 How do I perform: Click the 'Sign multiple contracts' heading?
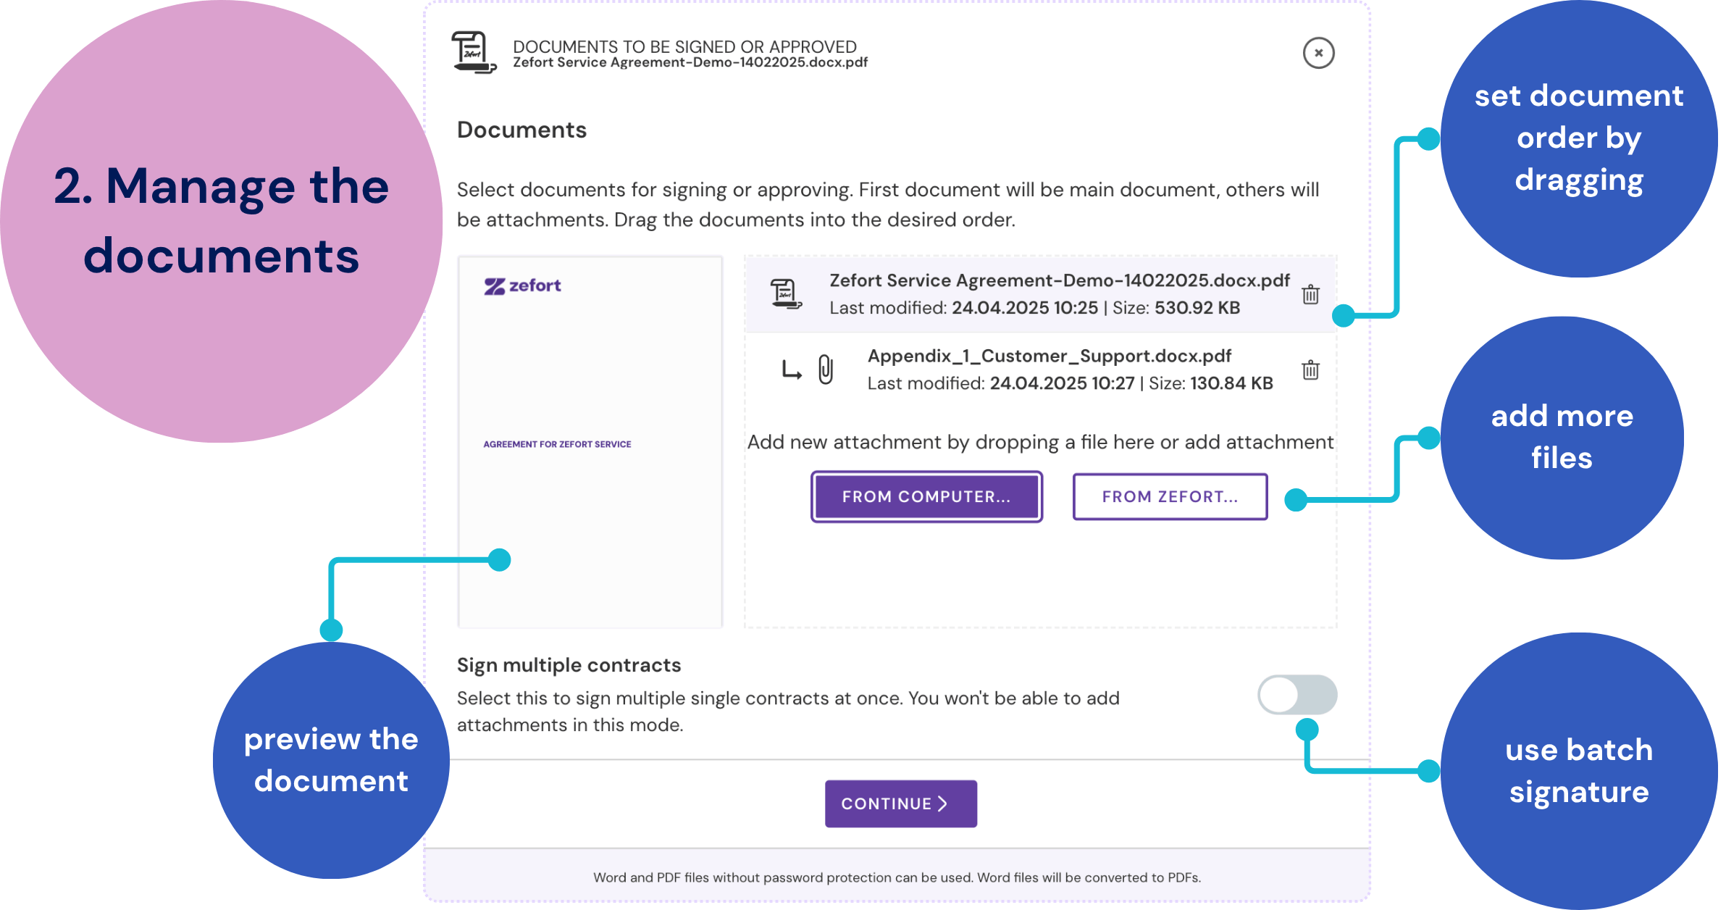[x=569, y=665]
